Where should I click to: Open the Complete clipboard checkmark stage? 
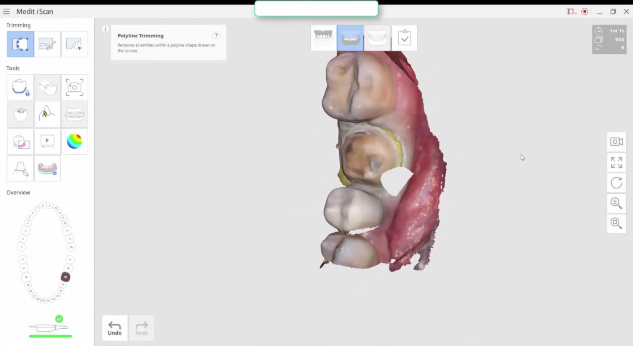(x=404, y=38)
